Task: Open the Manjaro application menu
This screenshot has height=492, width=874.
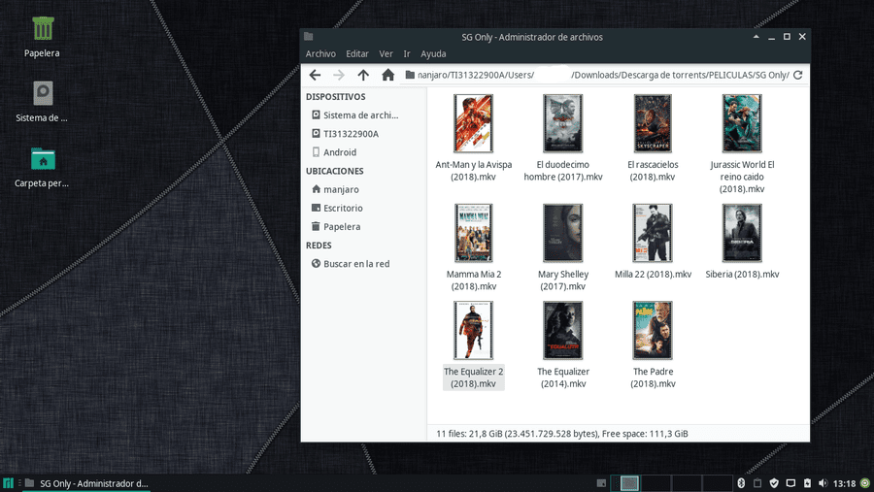Action: [x=8, y=483]
